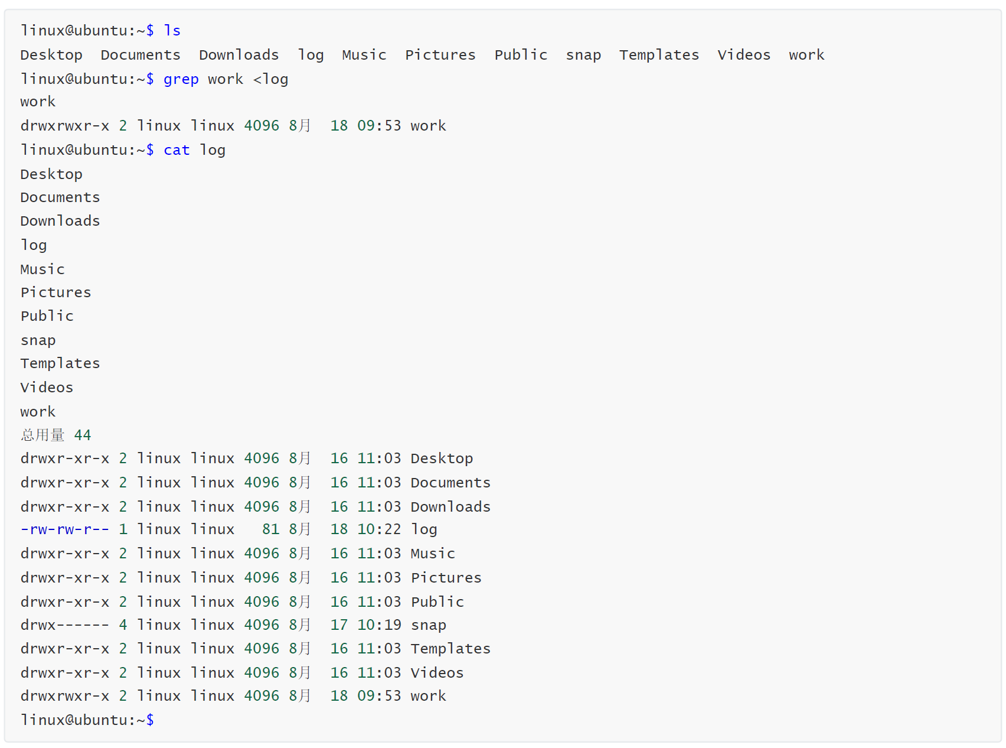Click the blue "cat" command word
This screenshot has height=748, width=1006.
click(177, 150)
